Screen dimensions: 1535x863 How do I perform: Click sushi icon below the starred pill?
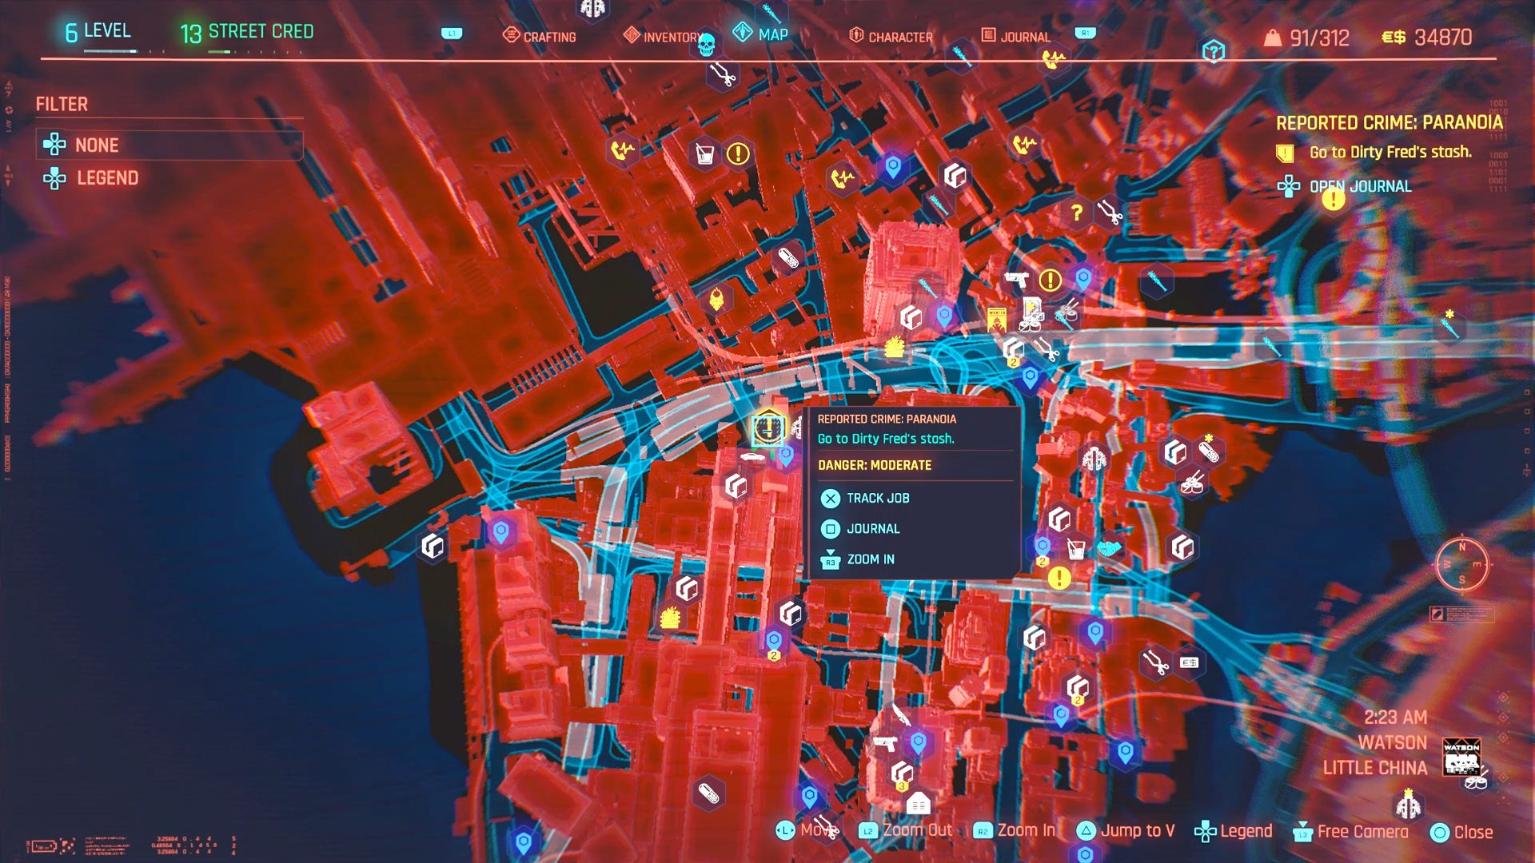click(1192, 482)
